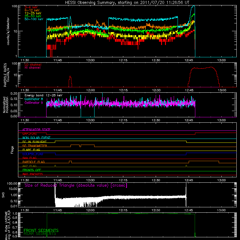Click the FRONT SEGMENTS legend label

(x=41, y=230)
